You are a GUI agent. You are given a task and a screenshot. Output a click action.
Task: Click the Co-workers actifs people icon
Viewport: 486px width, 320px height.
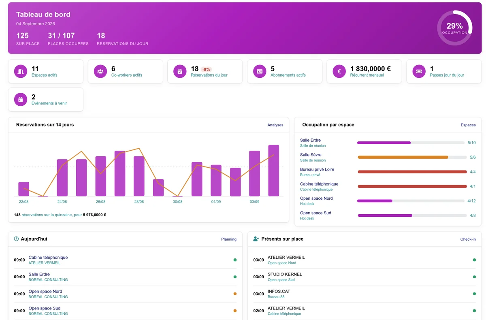coord(100,71)
